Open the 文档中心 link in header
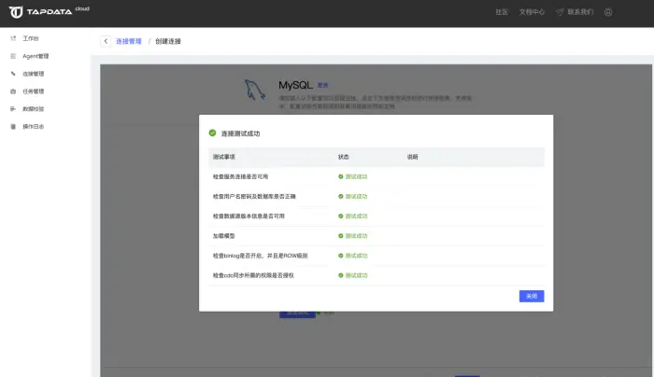This screenshot has width=654, height=377. pos(532,13)
